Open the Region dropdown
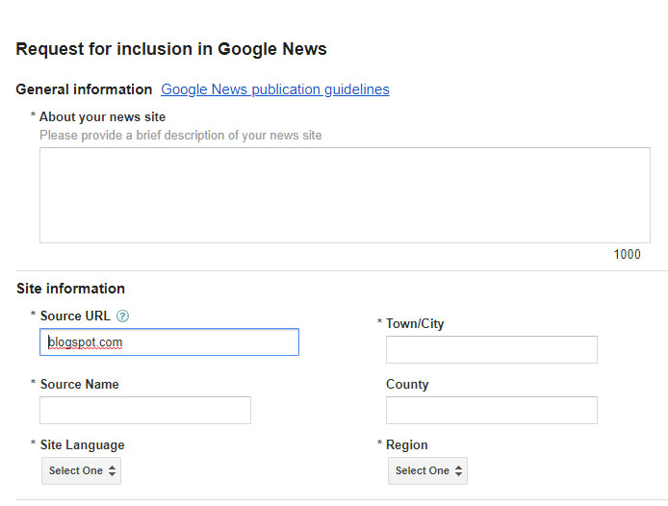This screenshot has width=668, height=506. click(427, 470)
